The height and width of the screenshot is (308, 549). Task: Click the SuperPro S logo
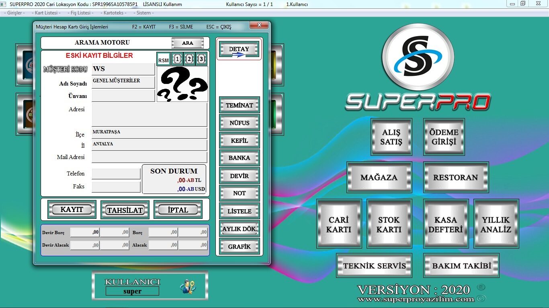418,57
